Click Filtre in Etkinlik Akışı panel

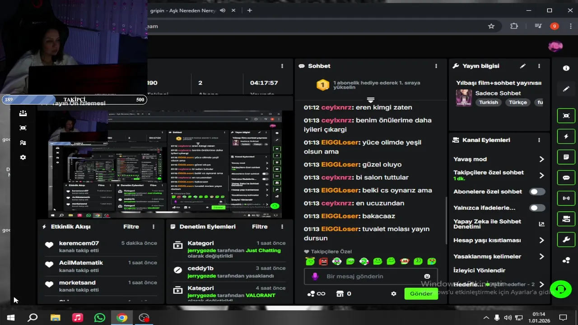131,227
